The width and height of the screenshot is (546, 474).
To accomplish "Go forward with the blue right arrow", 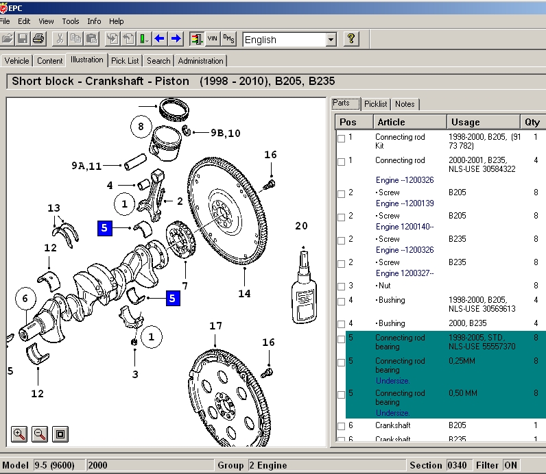I will (176, 39).
